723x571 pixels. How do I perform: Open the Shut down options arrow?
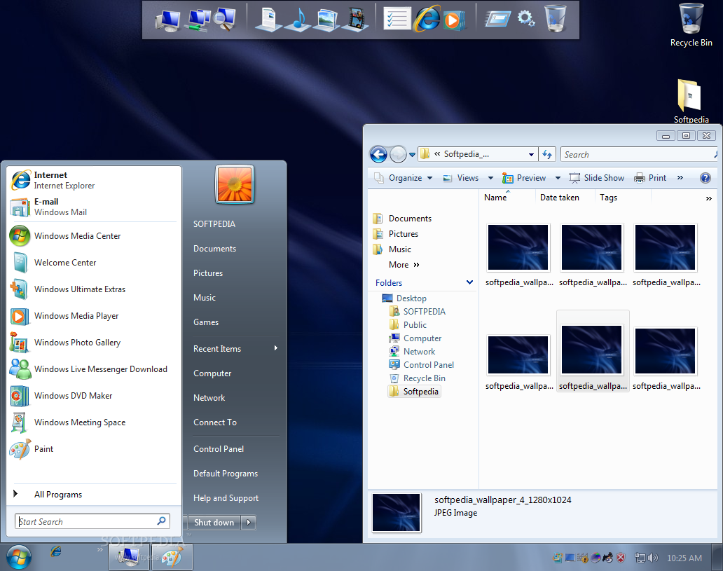coord(249,523)
